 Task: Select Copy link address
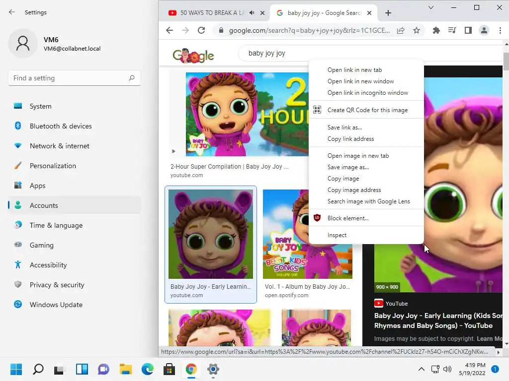point(366,139)
